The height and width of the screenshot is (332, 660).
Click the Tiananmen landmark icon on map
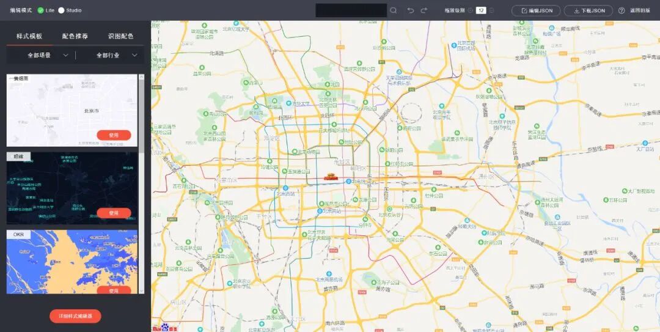point(331,176)
